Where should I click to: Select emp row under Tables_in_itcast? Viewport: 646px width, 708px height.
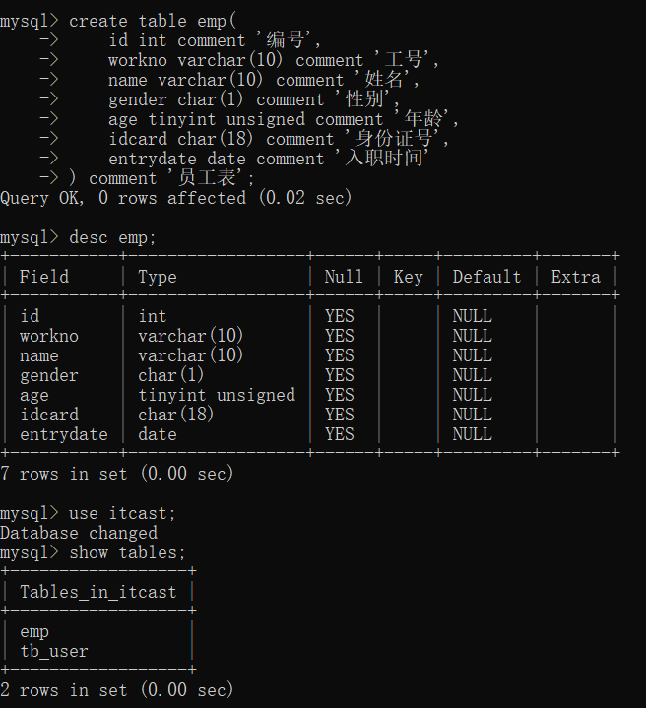click(x=34, y=631)
